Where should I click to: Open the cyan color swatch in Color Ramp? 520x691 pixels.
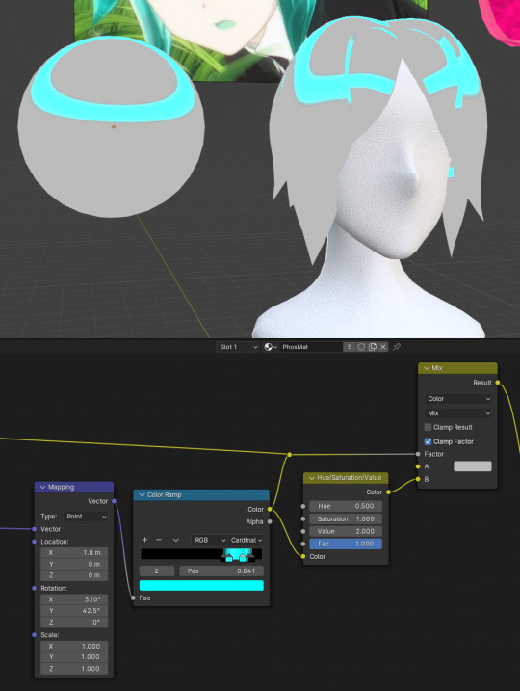[x=201, y=585]
